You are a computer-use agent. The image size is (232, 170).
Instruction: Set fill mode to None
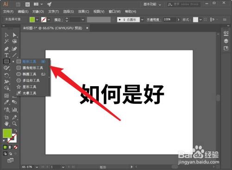click(15, 147)
